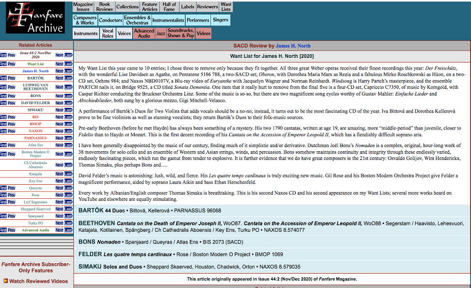The image size is (471, 288).
Task: Click the Next icon beside Want List
Action: point(59,64)
